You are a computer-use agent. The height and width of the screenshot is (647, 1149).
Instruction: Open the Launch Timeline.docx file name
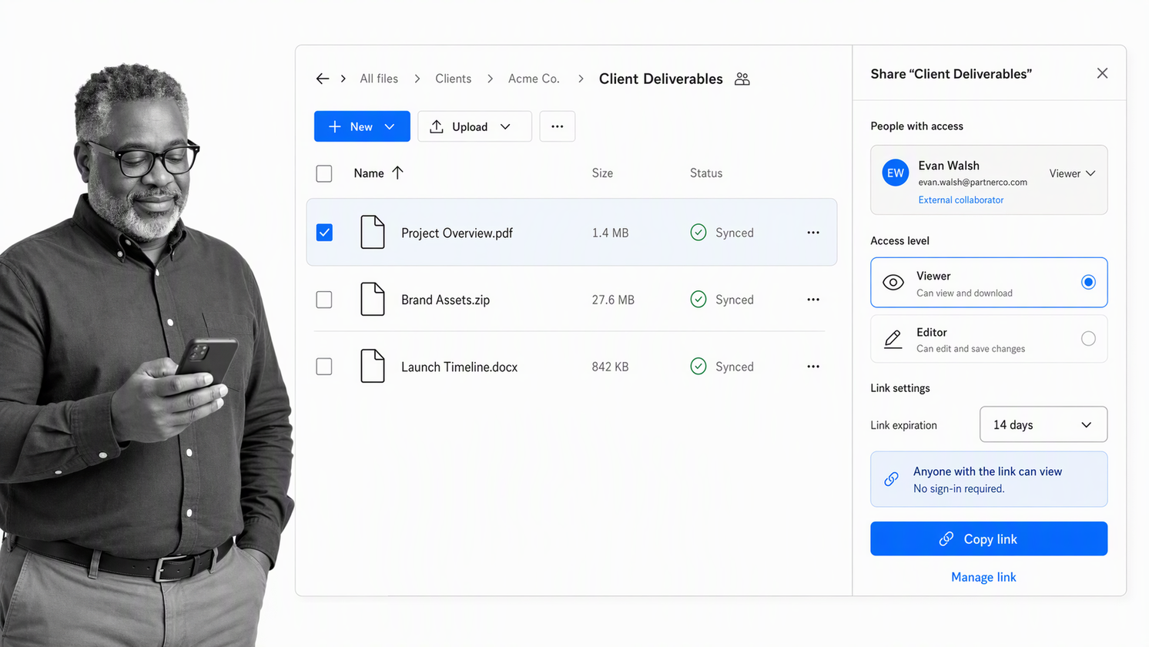[x=459, y=367]
